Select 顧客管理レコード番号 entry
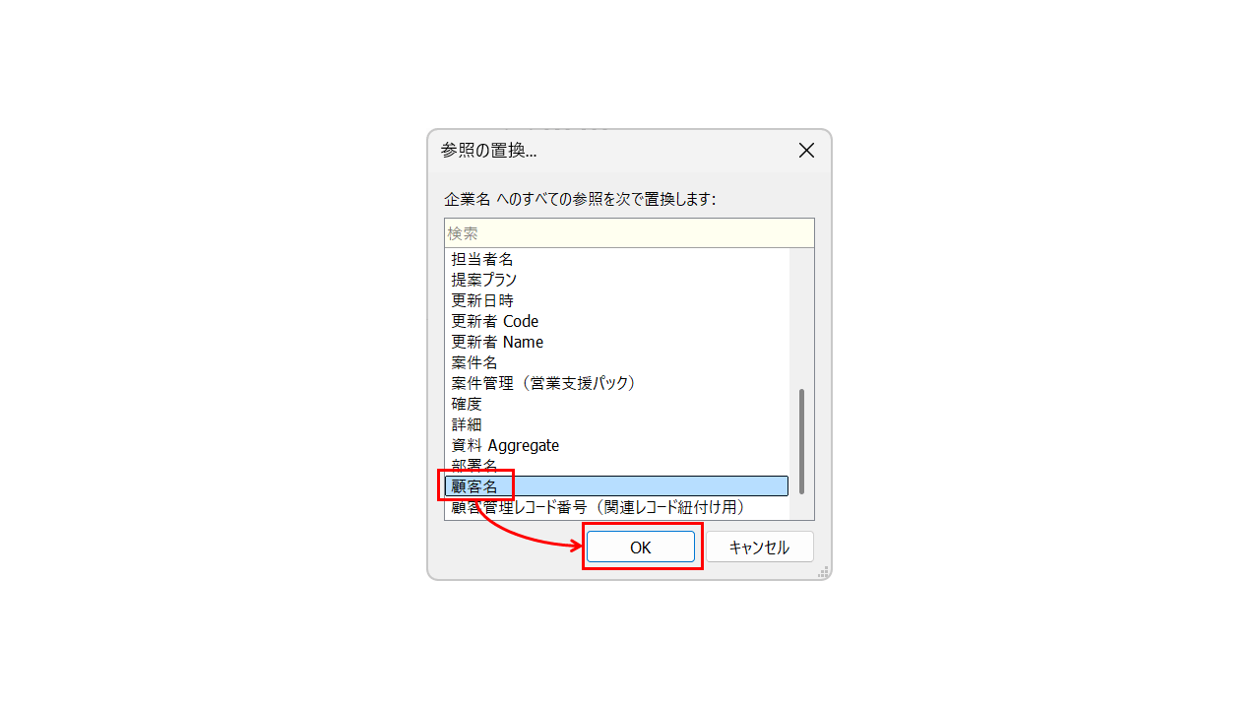 tap(617, 507)
